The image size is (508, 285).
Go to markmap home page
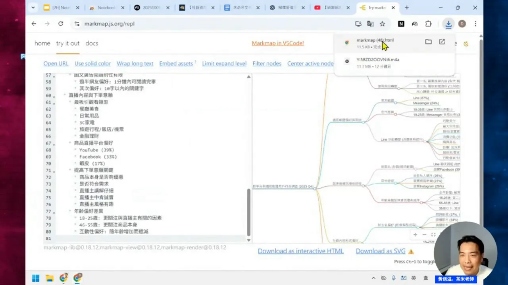42,43
